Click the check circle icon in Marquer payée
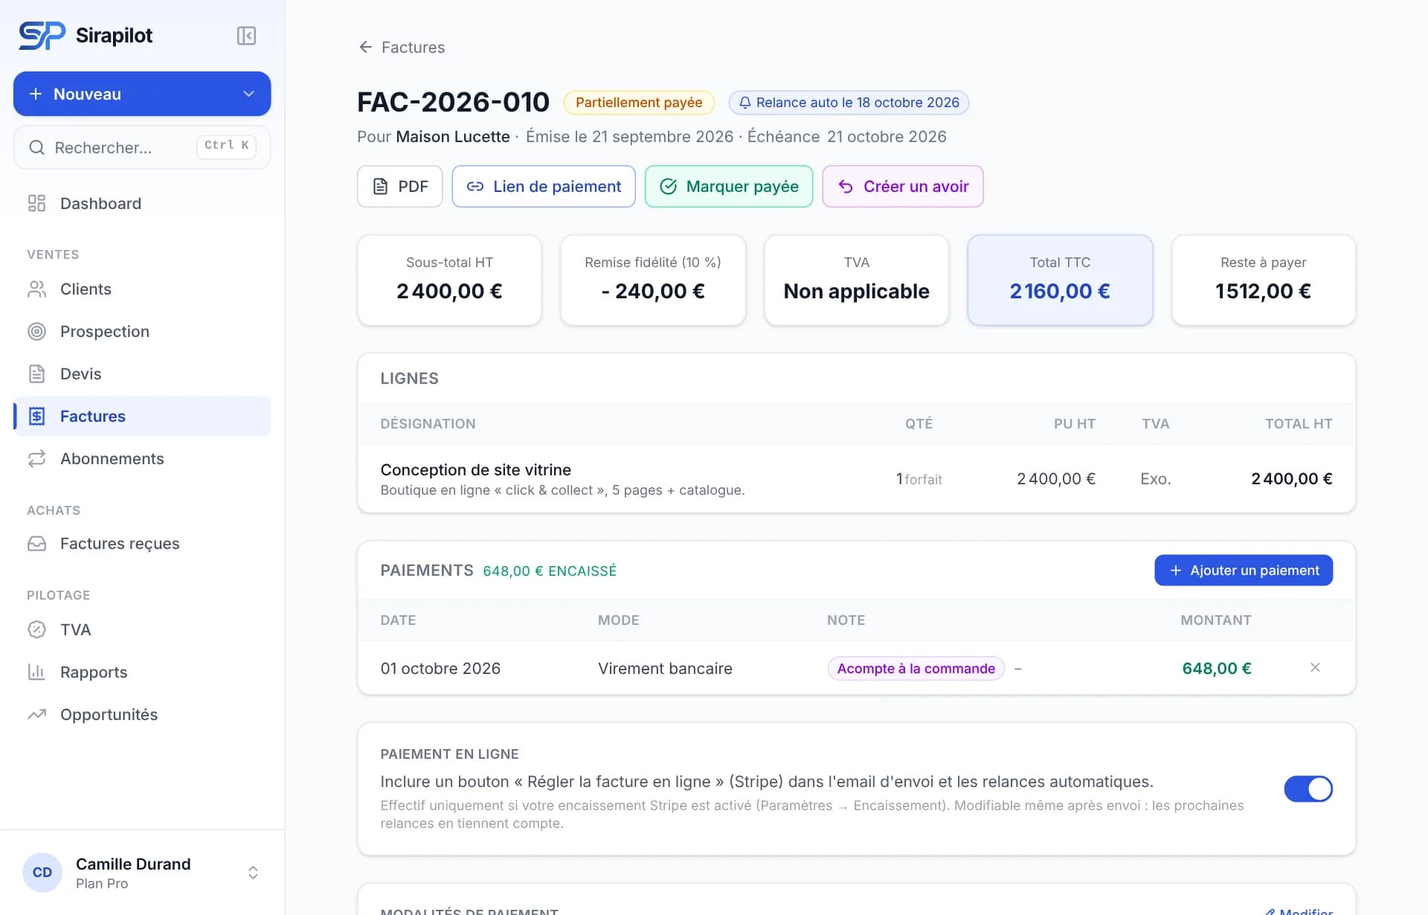This screenshot has width=1428, height=915. [668, 187]
